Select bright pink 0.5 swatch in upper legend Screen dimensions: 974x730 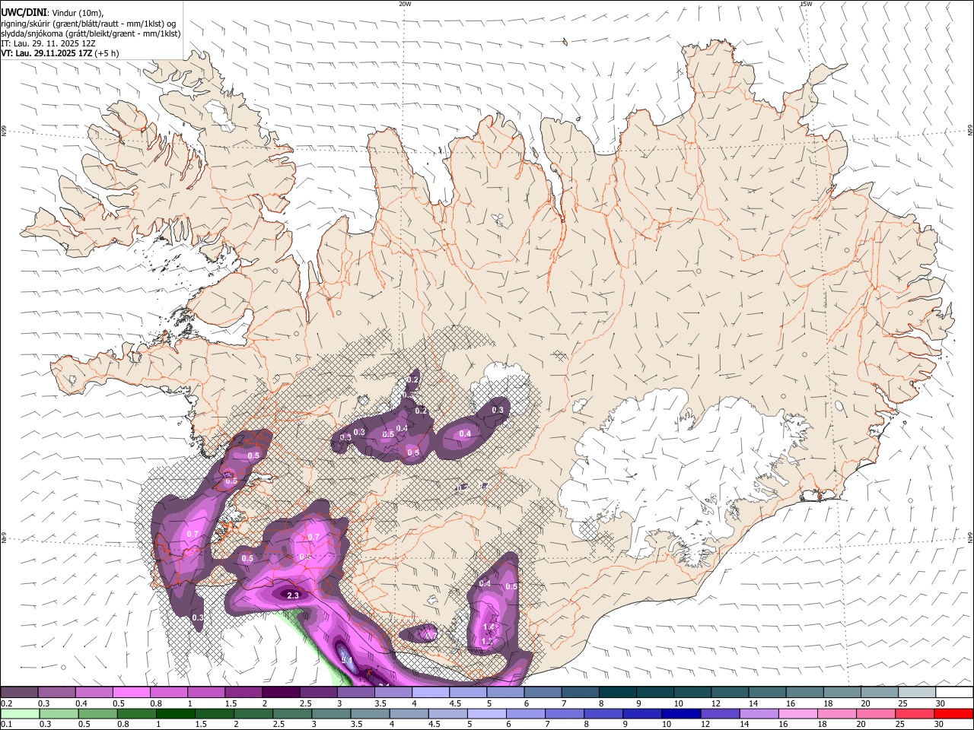(132, 693)
